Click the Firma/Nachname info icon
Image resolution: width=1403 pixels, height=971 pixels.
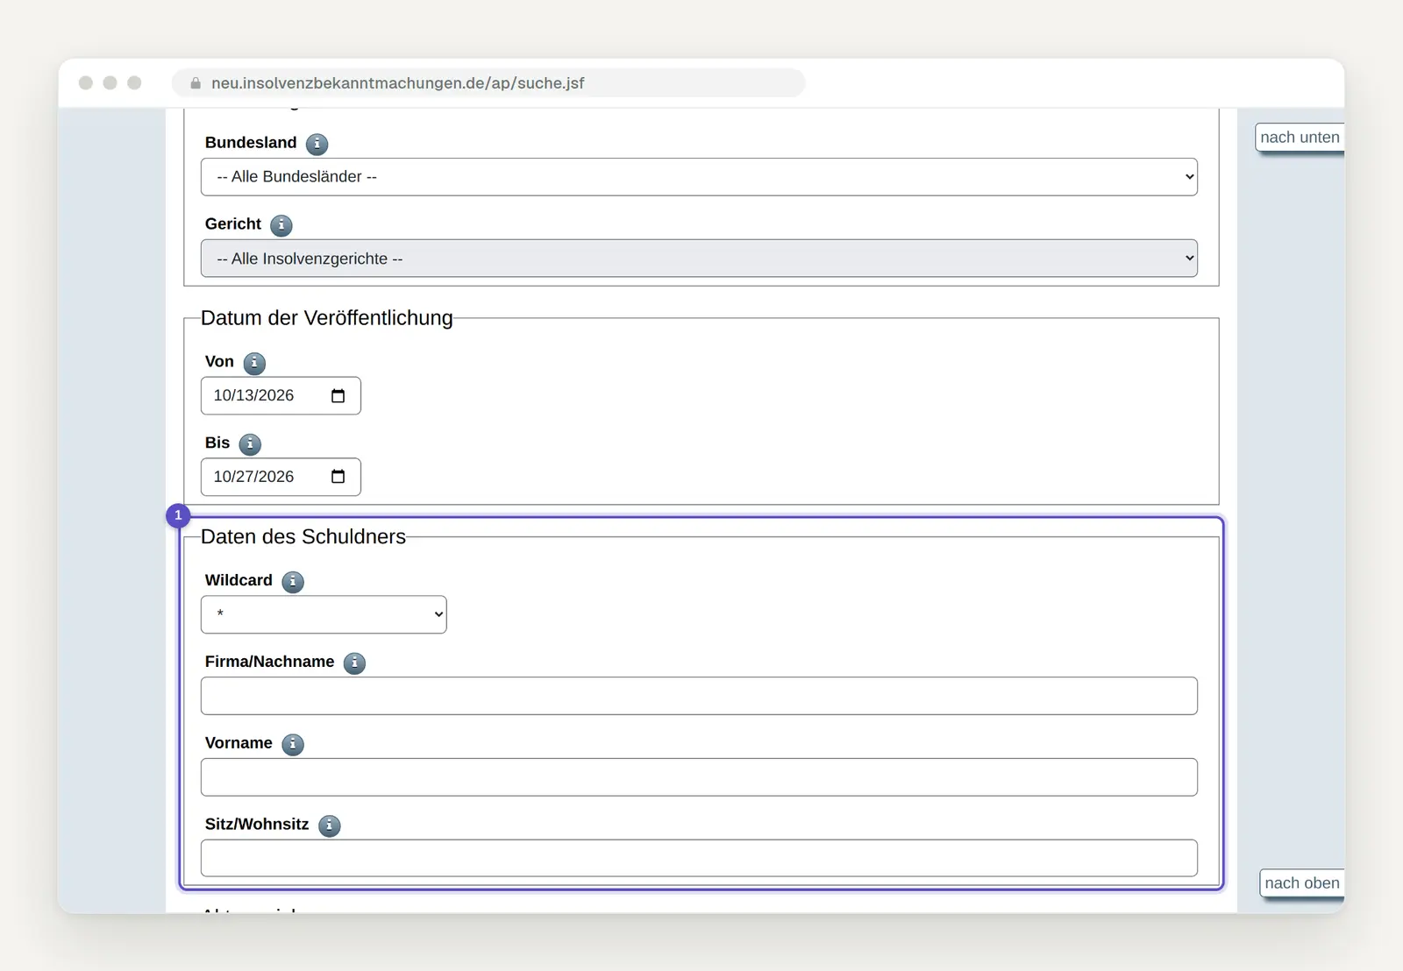pyautogui.click(x=354, y=663)
